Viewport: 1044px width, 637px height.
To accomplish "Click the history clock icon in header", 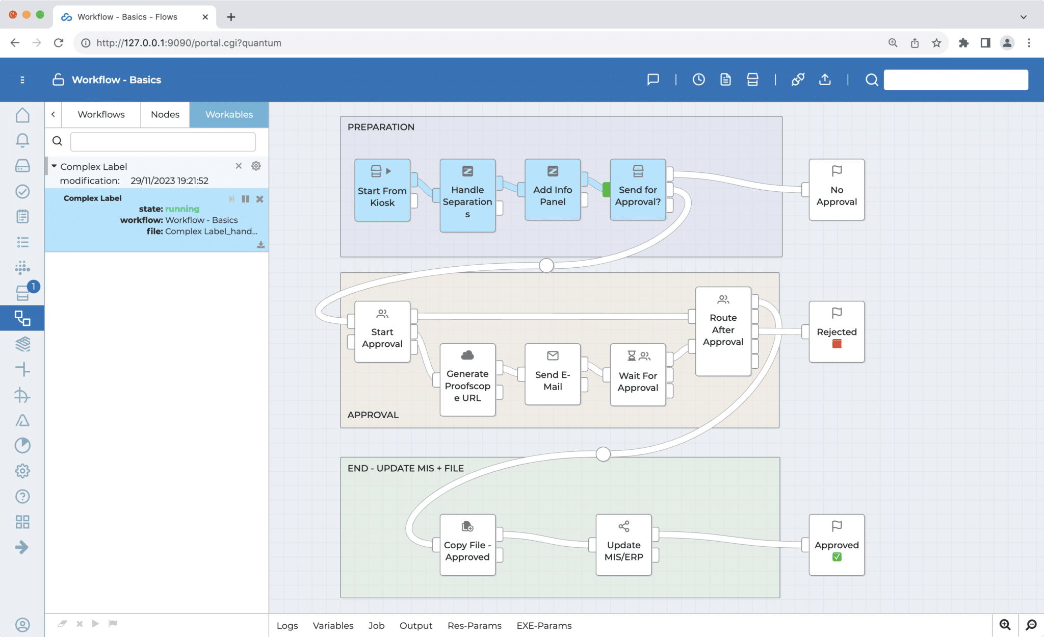I will [x=698, y=80].
